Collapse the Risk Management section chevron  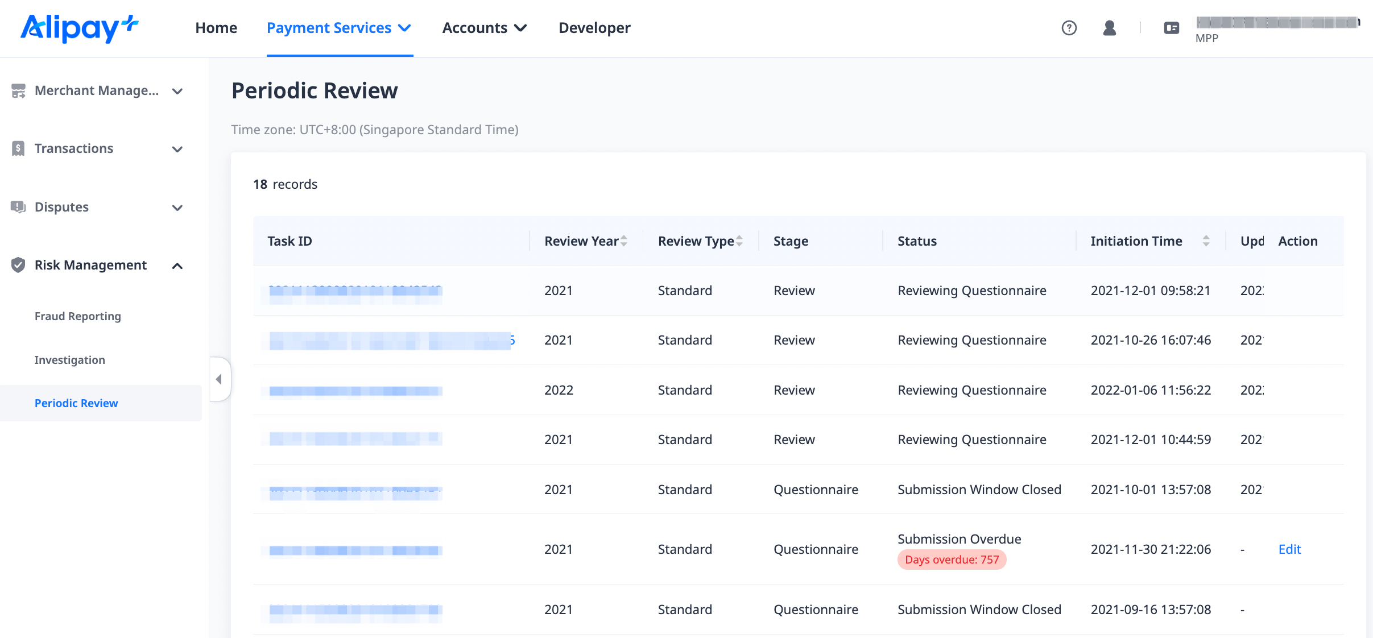177,266
